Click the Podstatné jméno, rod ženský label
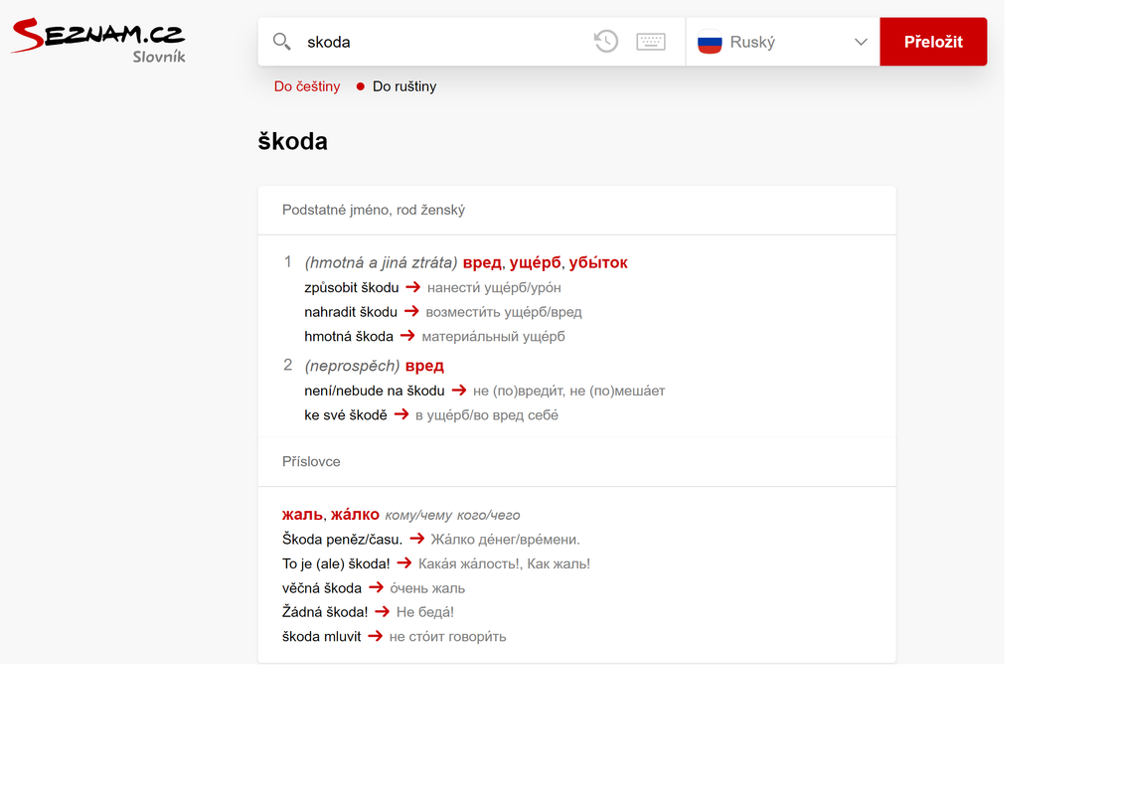Viewport: 1121px width, 795px height. point(374,210)
